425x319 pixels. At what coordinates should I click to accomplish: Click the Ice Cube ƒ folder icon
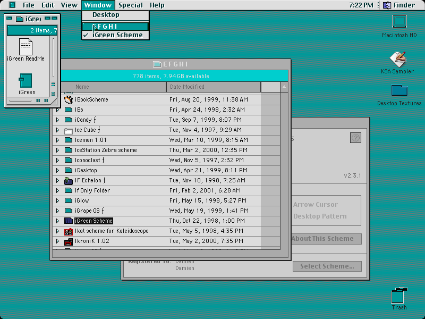(x=69, y=130)
